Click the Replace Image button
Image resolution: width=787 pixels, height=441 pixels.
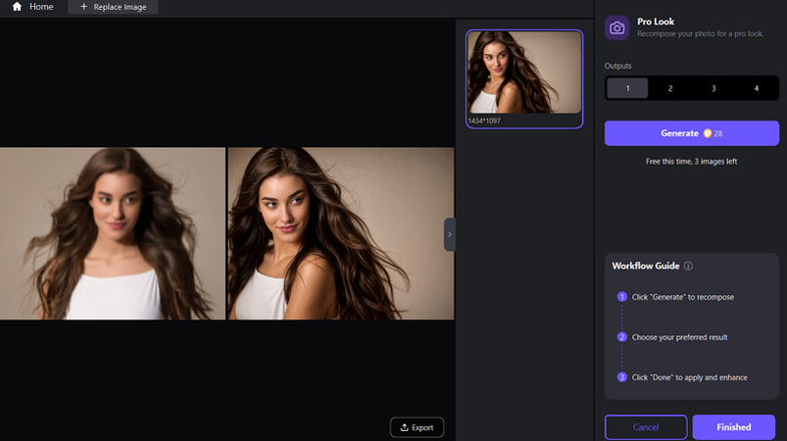(113, 7)
